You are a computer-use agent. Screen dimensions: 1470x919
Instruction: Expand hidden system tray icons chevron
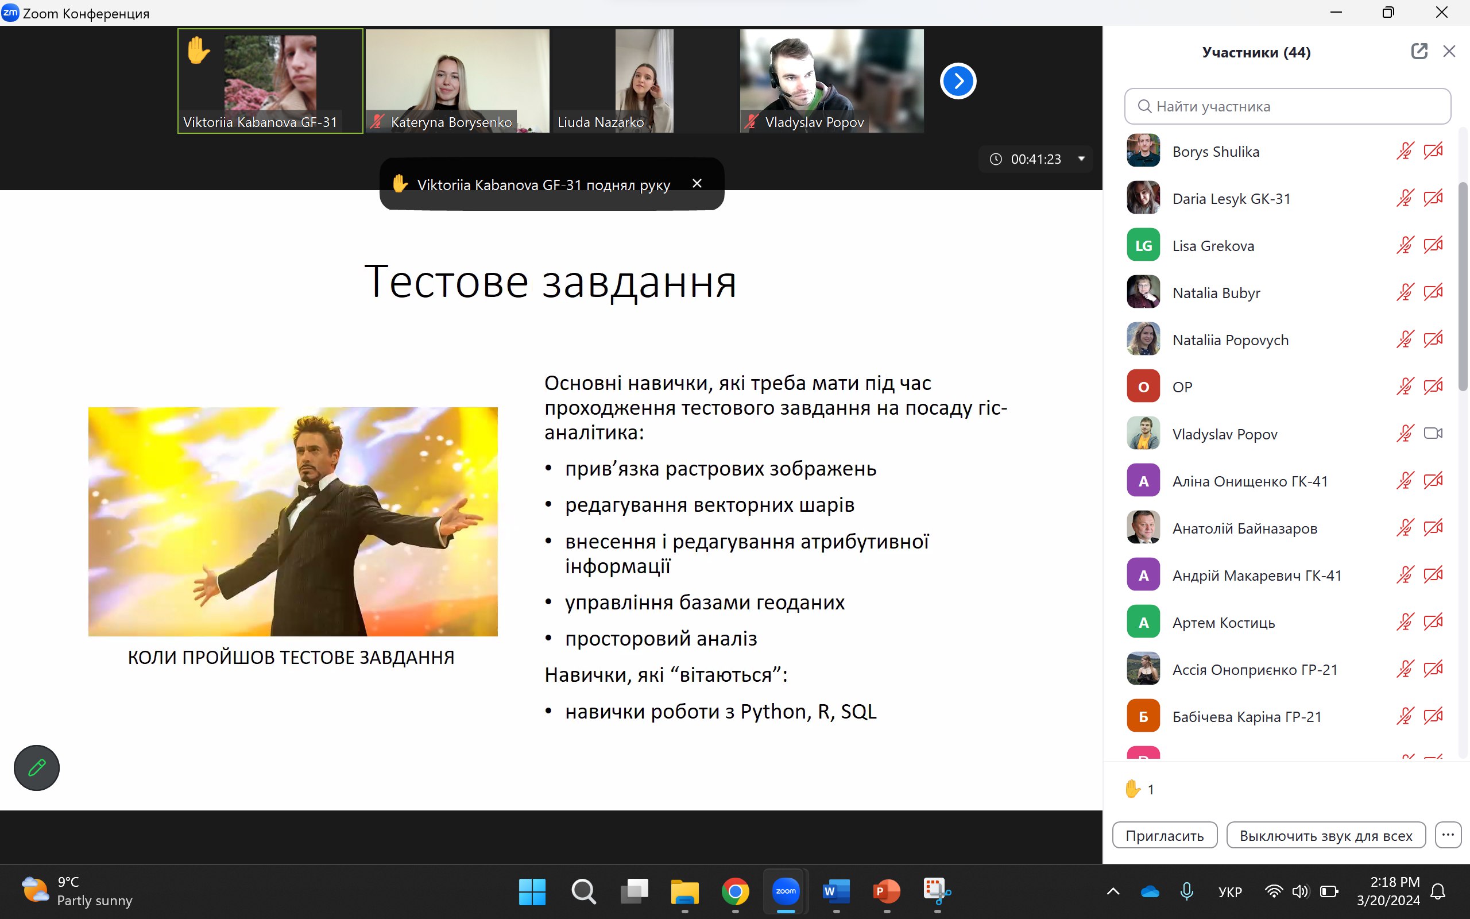tap(1113, 891)
